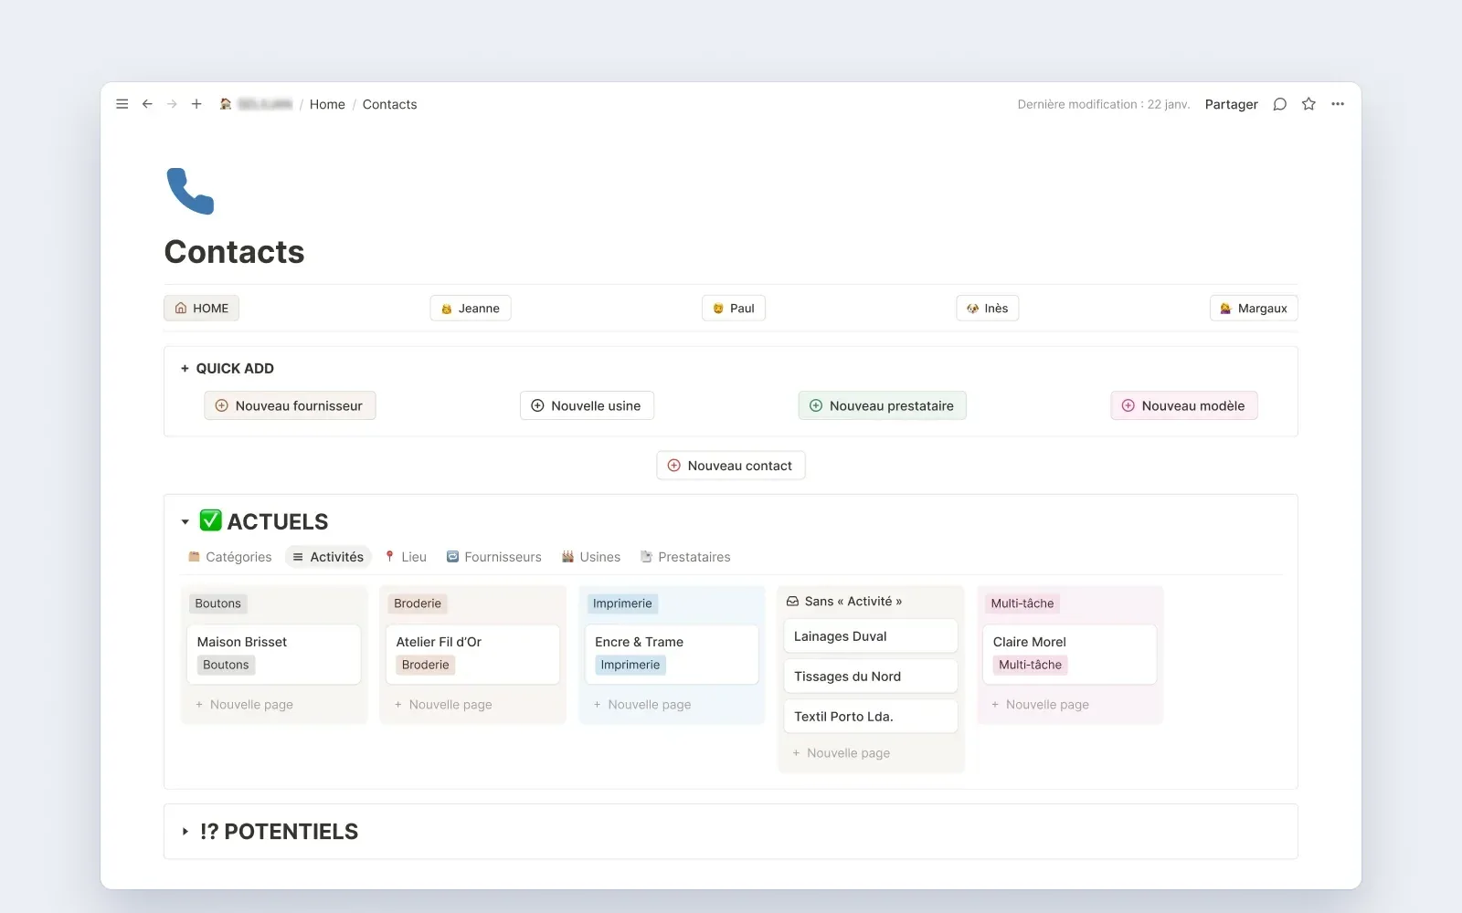Click the Partager share button

point(1231,104)
